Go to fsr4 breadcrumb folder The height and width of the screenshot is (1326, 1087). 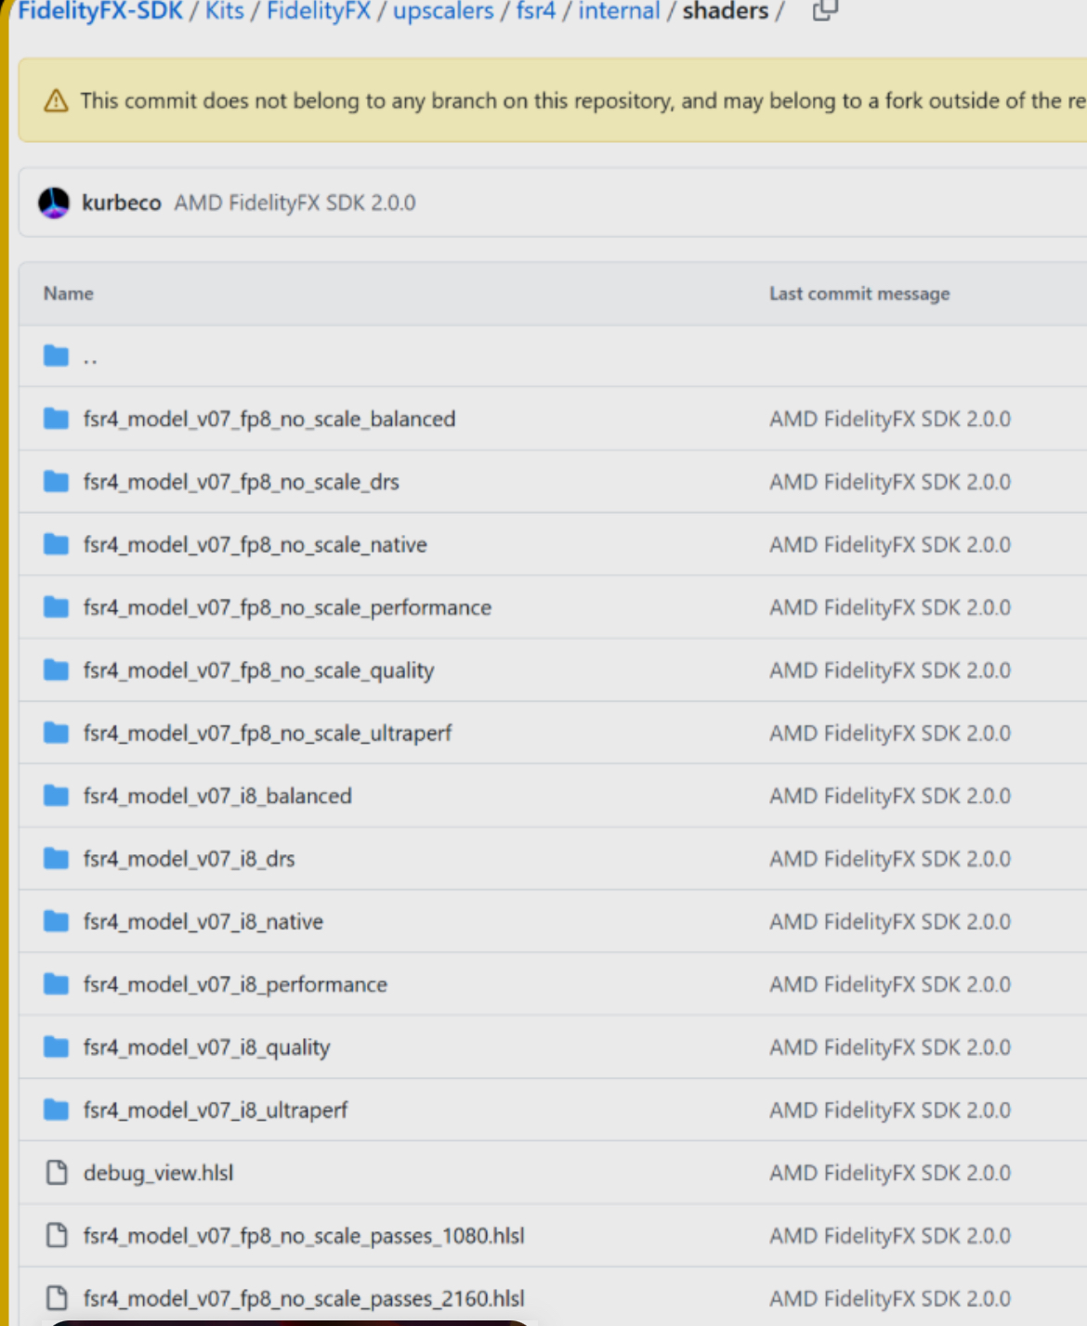pyautogui.click(x=536, y=11)
